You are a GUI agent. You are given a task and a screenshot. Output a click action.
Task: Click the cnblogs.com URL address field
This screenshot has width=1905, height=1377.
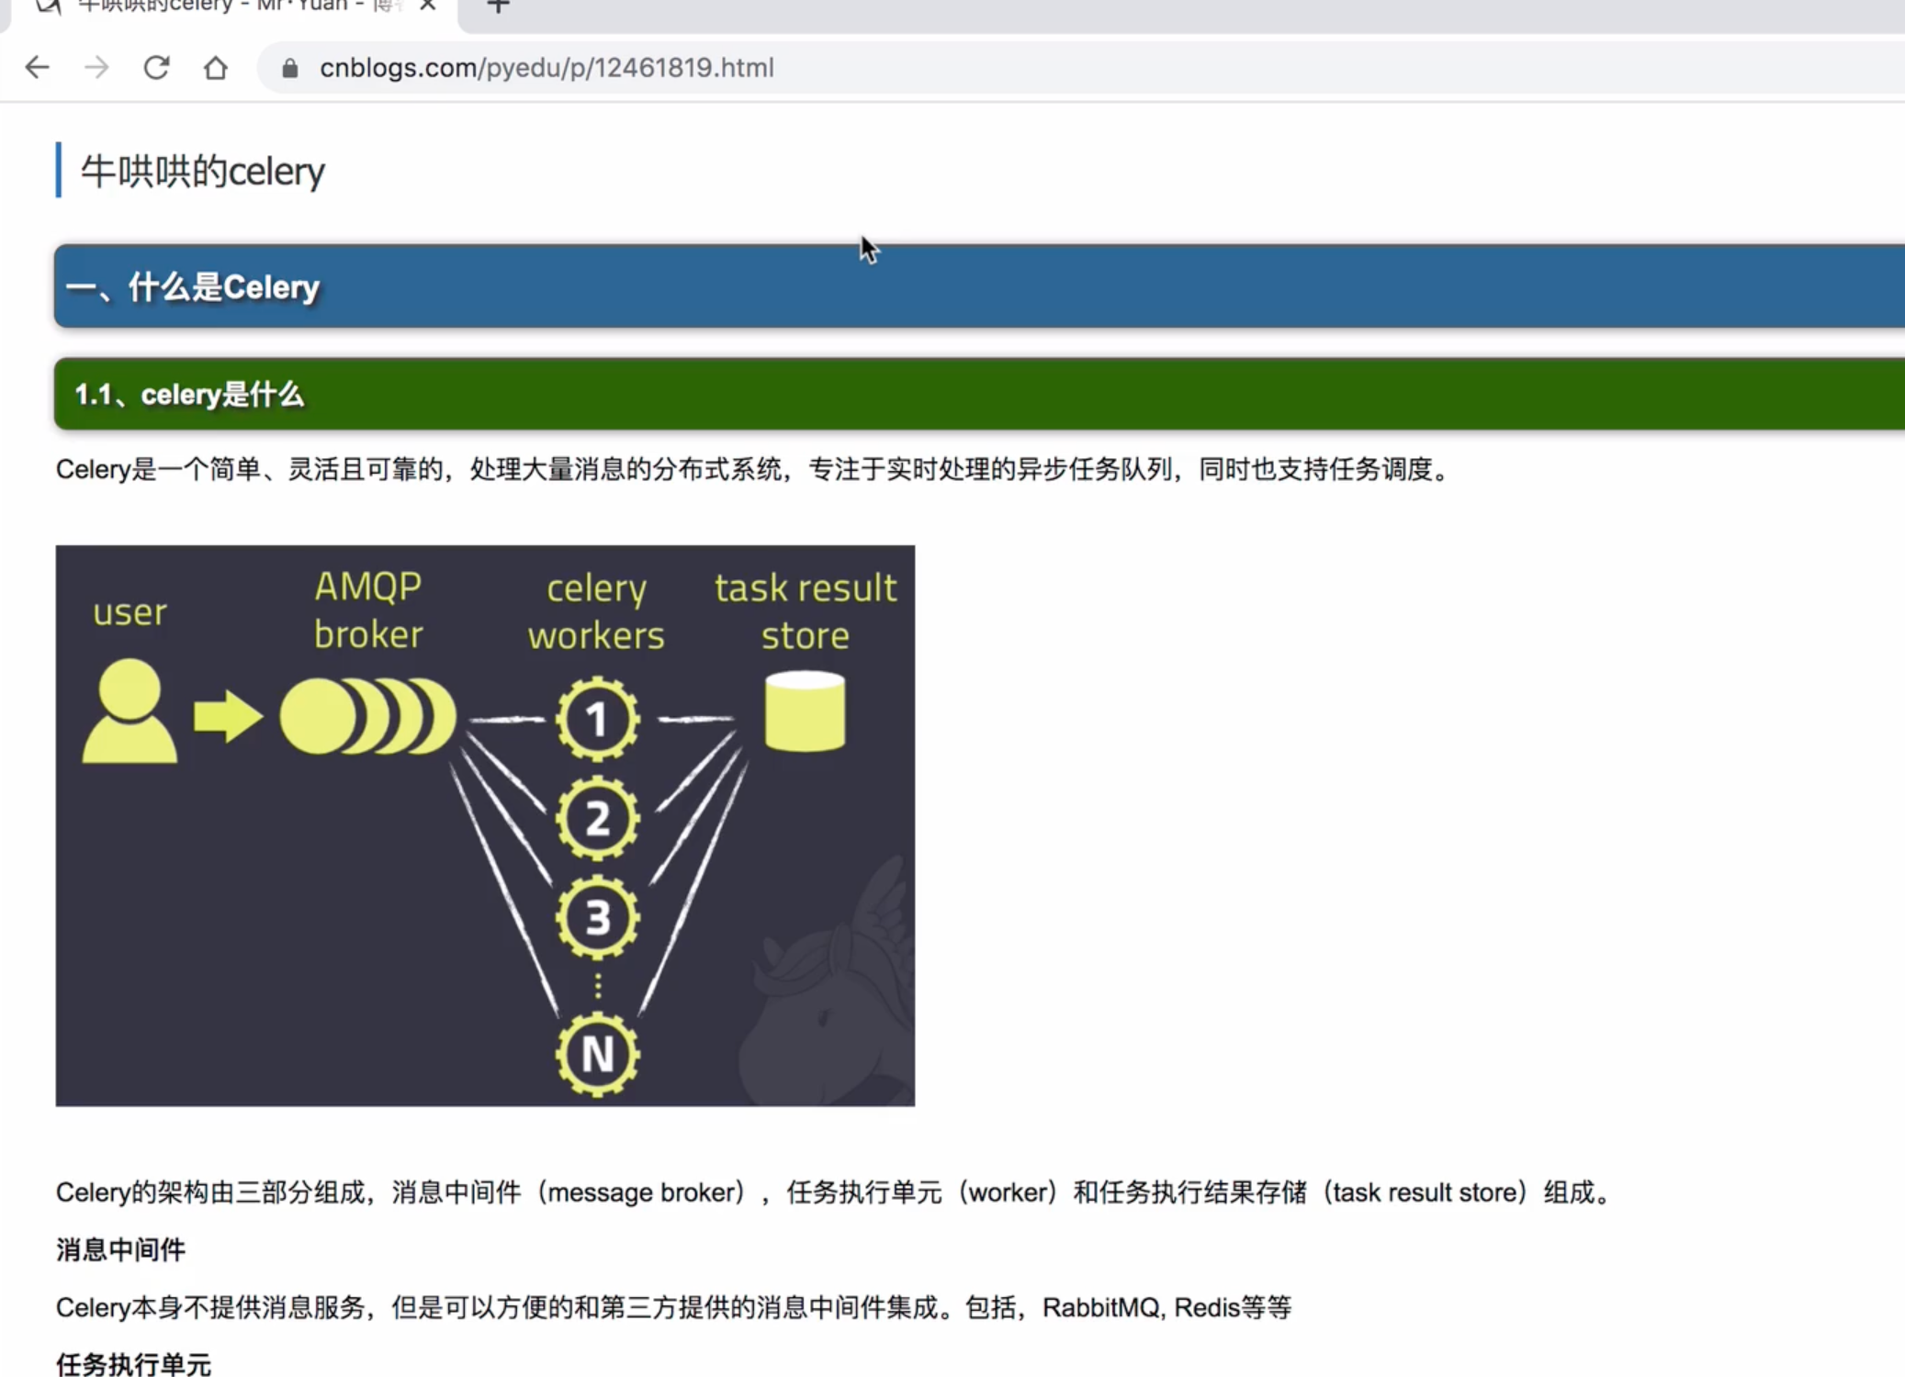547,68
